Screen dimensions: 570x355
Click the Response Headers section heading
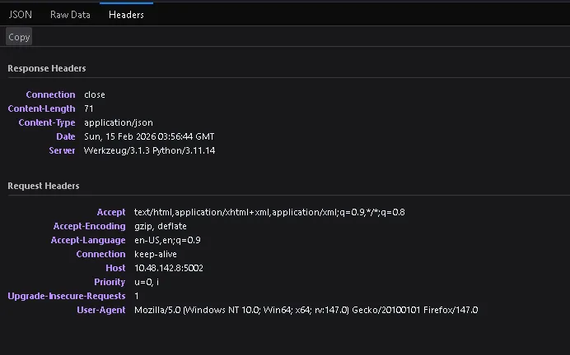47,68
